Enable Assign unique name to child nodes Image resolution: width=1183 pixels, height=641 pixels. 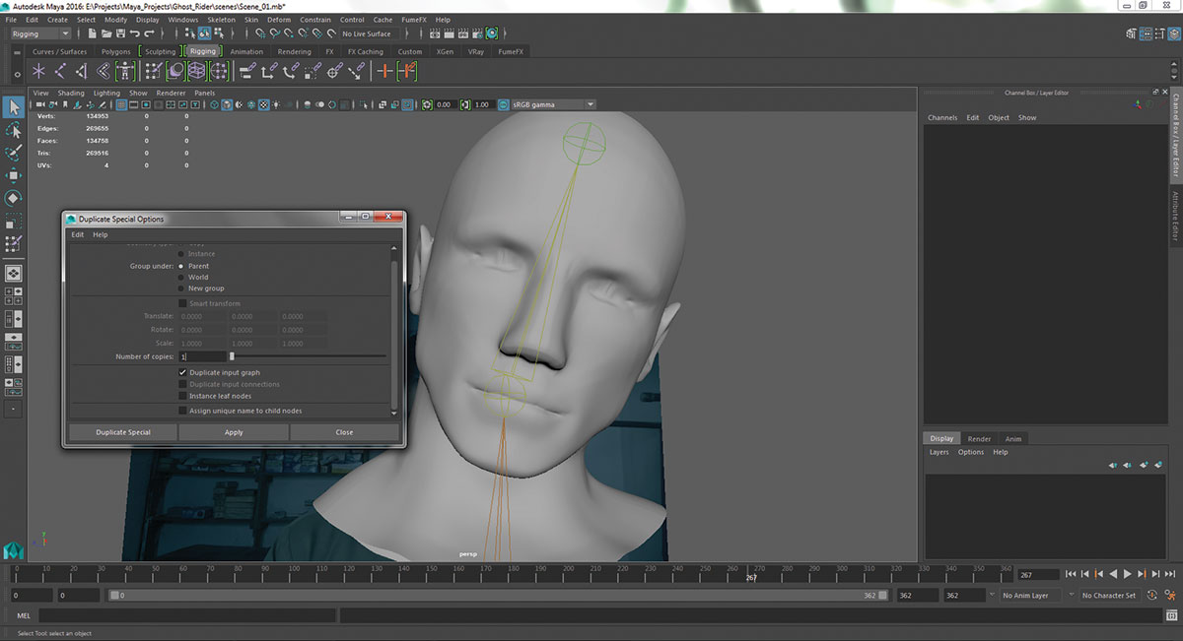(182, 411)
